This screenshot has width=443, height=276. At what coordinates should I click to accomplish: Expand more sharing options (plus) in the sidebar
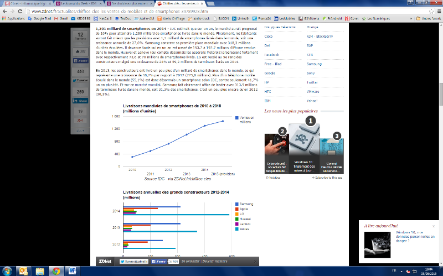coord(80,131)
